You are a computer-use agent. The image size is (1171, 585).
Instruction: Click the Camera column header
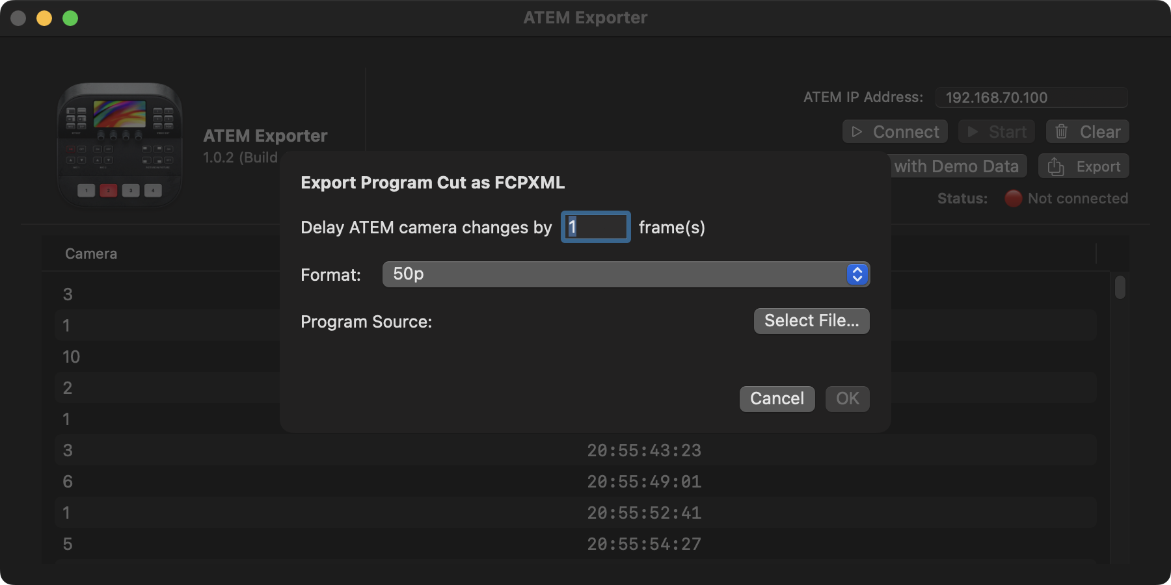point(91,253)
